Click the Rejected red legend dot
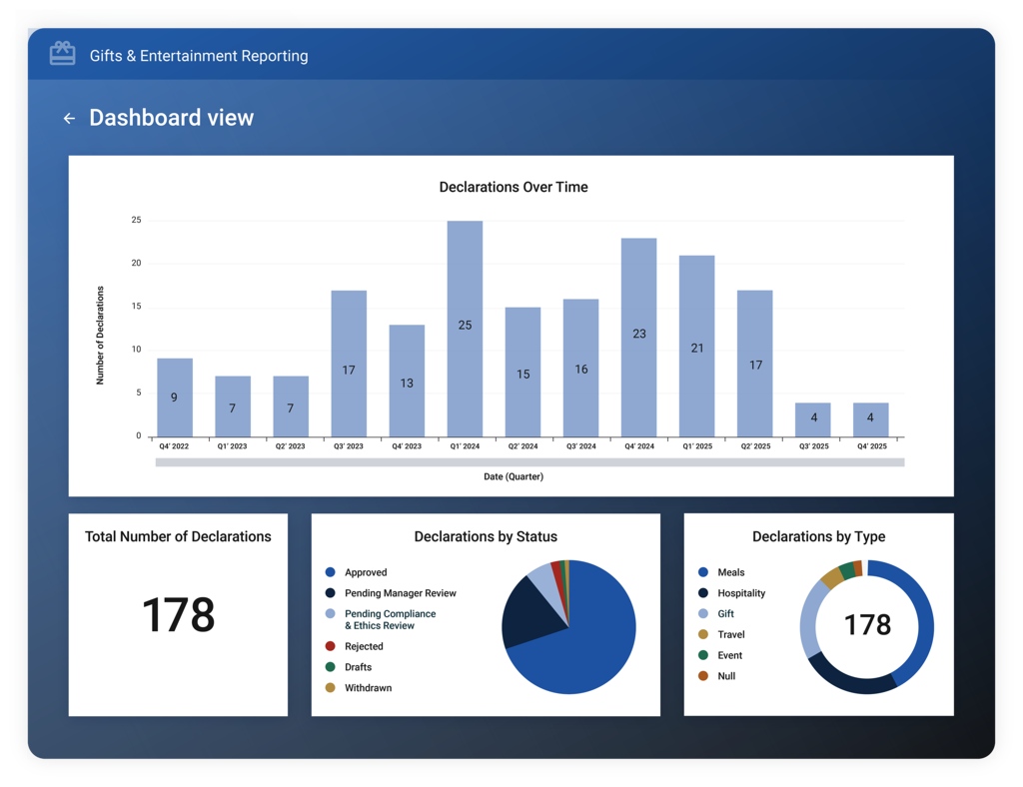Screen dimensions: 1023x787 click(x=330, y=646)
